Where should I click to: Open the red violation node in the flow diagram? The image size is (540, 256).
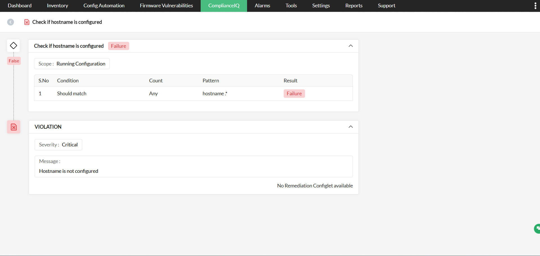[13, 127]
